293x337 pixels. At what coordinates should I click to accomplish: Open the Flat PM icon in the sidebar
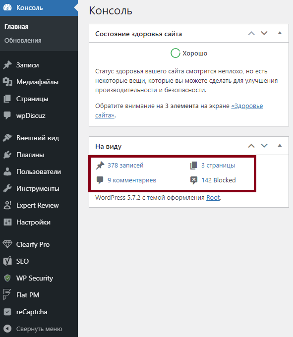pyautogui.click(x=7, y=295)
